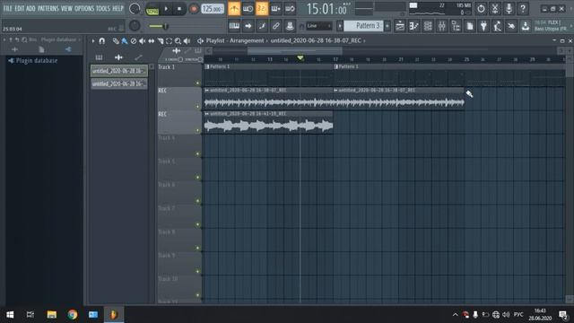Viewport: 574px width, 323px height.
Task: Click the step-edit arrow icon
Action: click(x=248, y=26)
